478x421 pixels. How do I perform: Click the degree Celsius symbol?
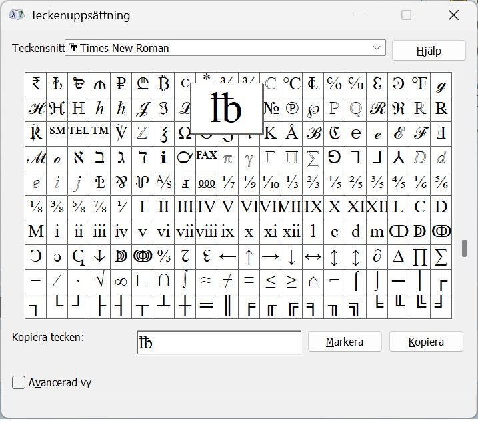[x=291, y=84]
